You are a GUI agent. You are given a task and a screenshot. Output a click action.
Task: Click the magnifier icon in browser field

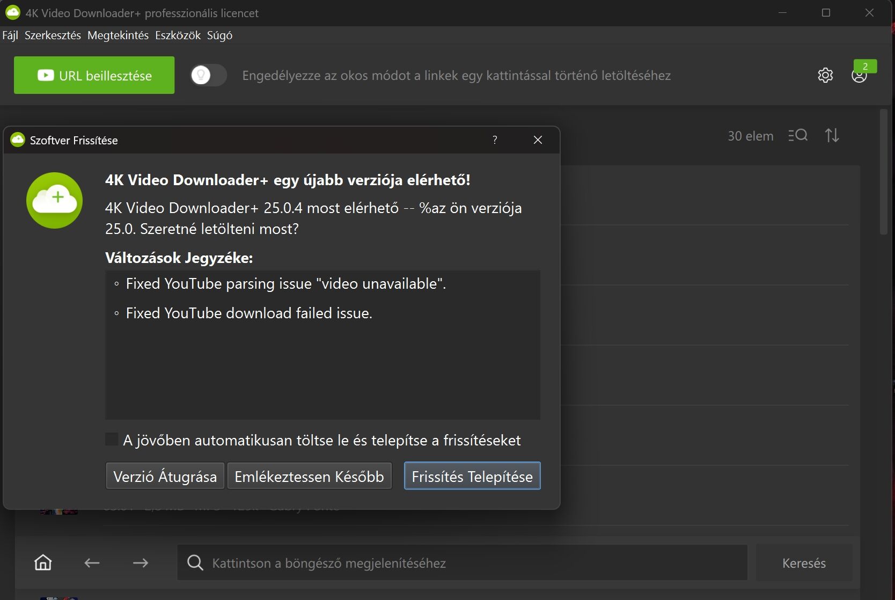[195, 562]
